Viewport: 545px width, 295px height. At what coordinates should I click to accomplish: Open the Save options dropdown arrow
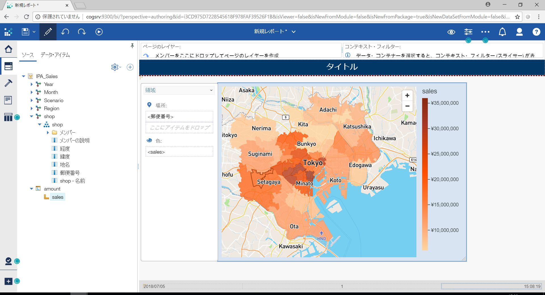pyautogui.click(x=34, y=32)
